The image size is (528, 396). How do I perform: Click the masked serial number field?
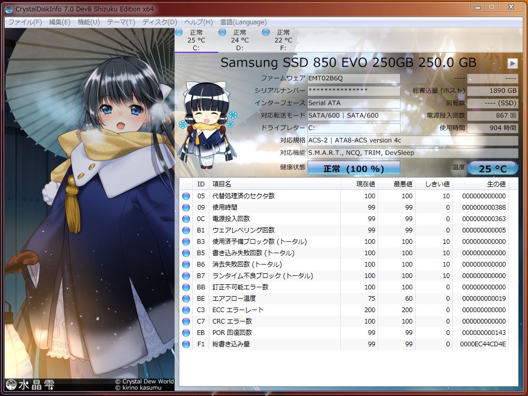tap(353, 91)
